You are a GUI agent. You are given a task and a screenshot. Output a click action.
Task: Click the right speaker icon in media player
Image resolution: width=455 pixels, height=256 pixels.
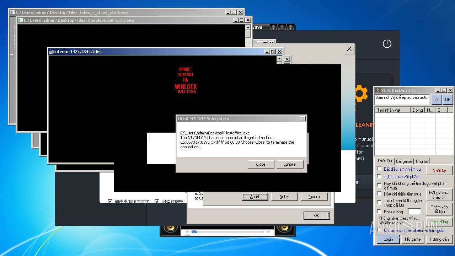pos(285,229)
